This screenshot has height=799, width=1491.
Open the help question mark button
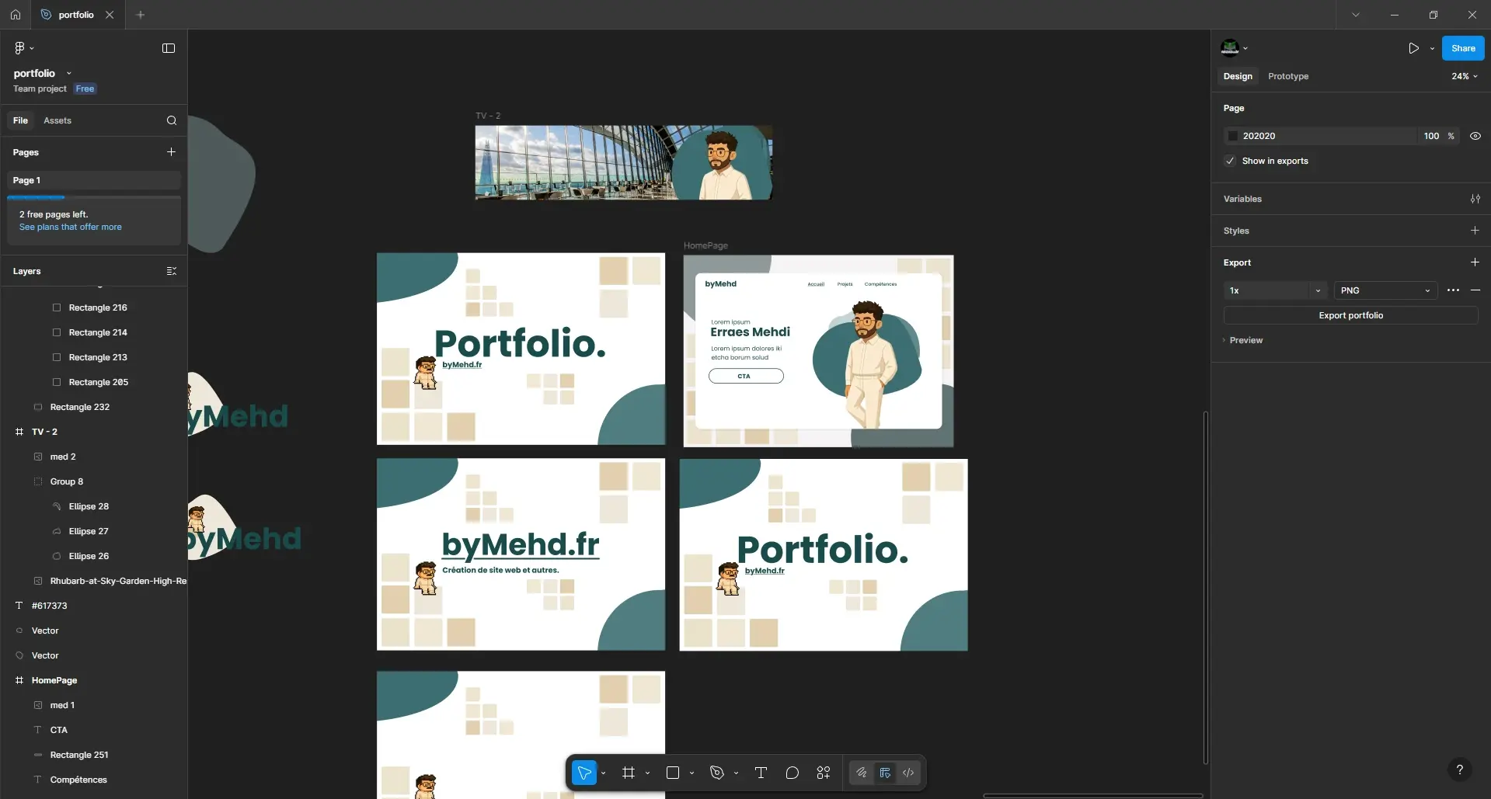1460,769
